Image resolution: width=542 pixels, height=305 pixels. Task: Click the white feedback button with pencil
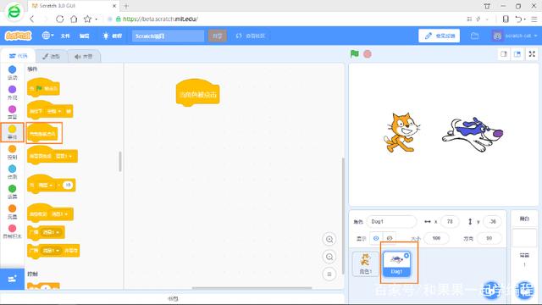tap(439, 36)
